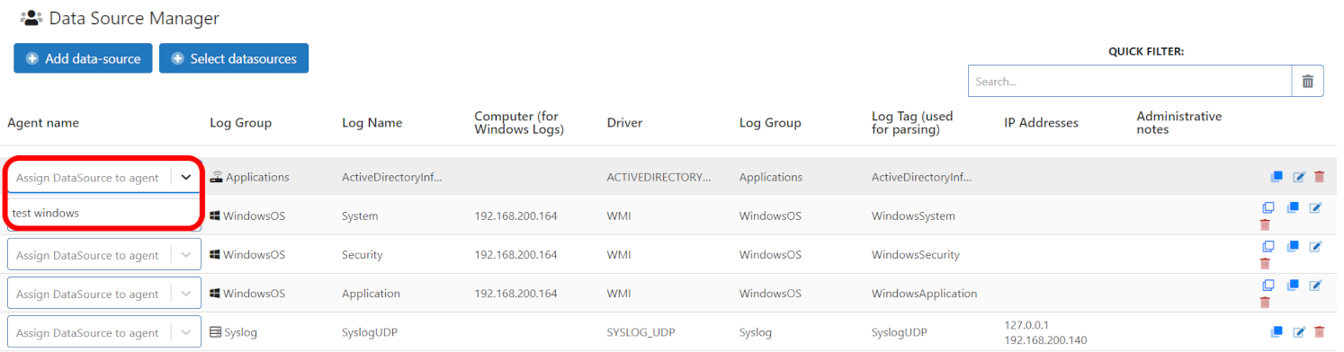Expand agent dropdown for SyslogUDP row

tap(186, 332)
